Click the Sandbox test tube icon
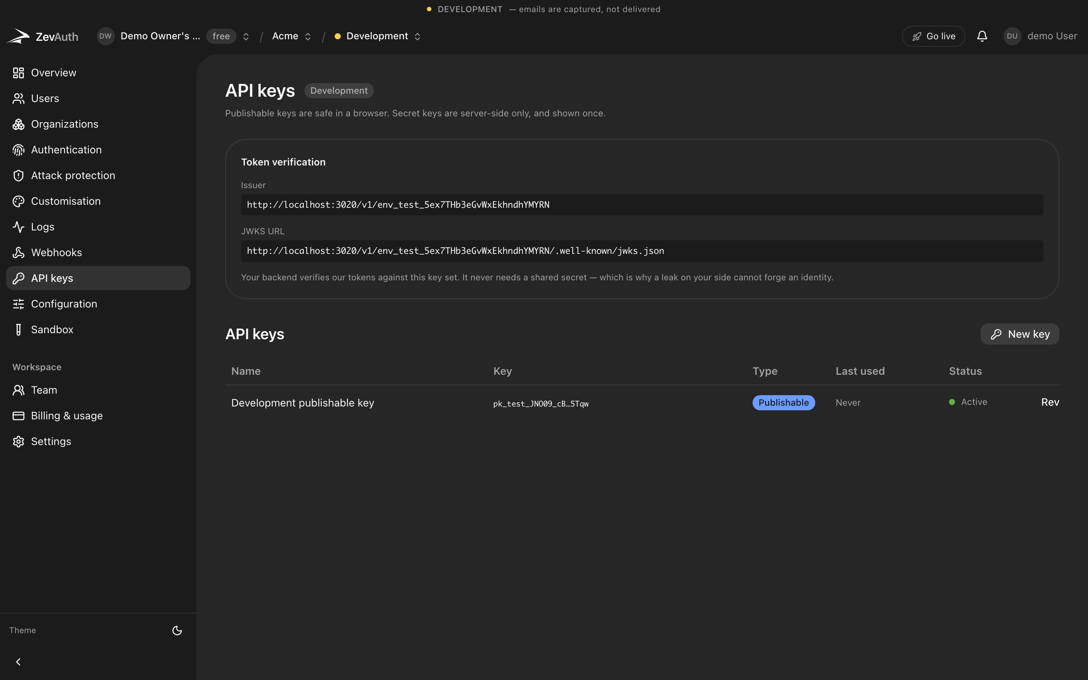This screenshot has width=1088, height=680. point(19,329)
